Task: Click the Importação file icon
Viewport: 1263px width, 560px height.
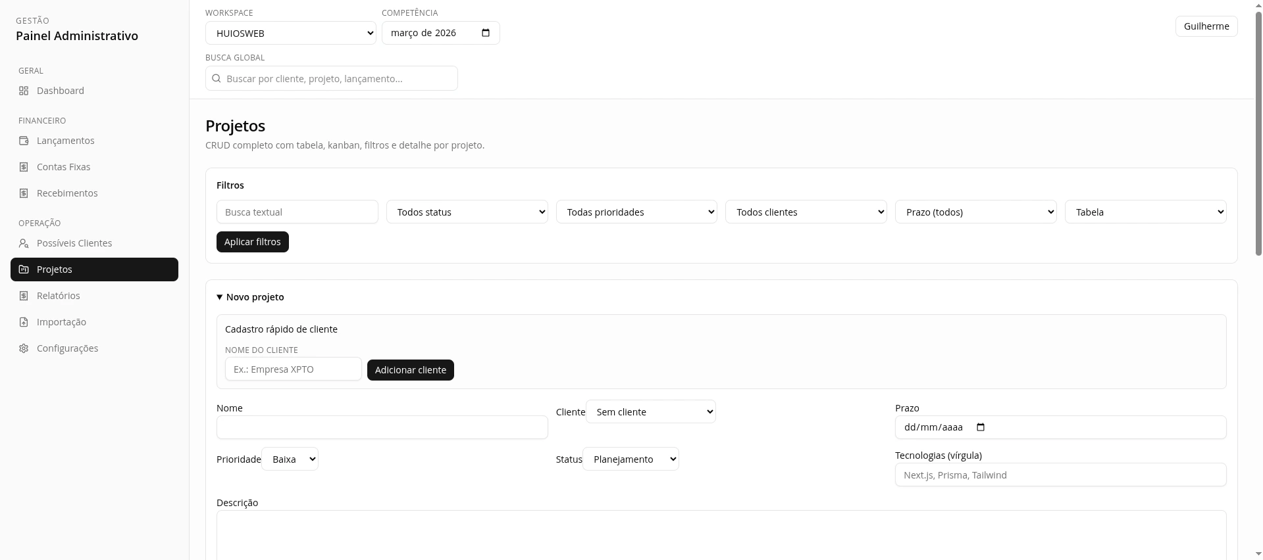Action: pyautogui.click(x=24, y=322)
